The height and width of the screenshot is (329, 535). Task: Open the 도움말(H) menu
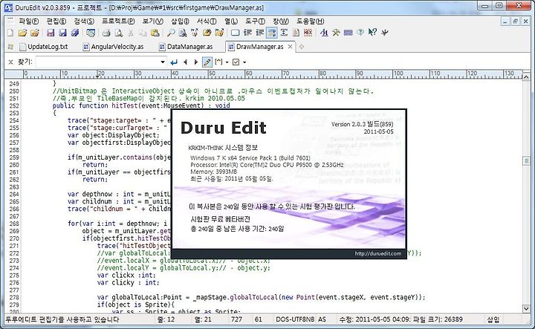(x=310, y=21)
